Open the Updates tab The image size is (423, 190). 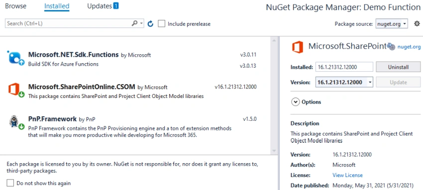pos(100,6)
